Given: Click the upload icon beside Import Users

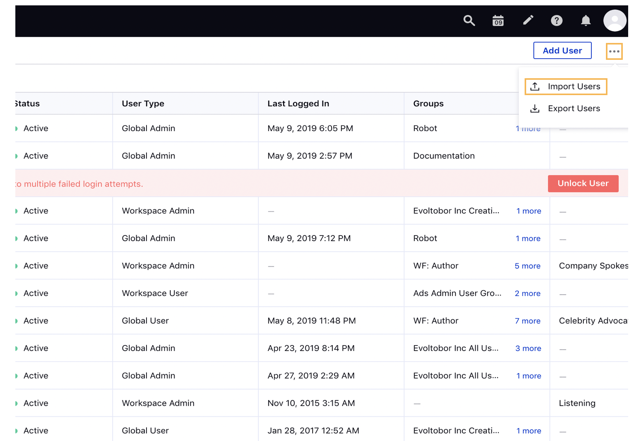Looking at the screenshot, I should pyautogui.click(x=535, y=86).
